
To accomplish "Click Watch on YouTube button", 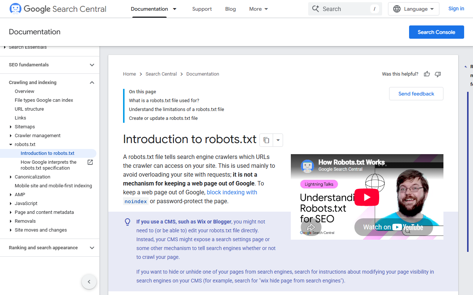I will click(394, 227).
